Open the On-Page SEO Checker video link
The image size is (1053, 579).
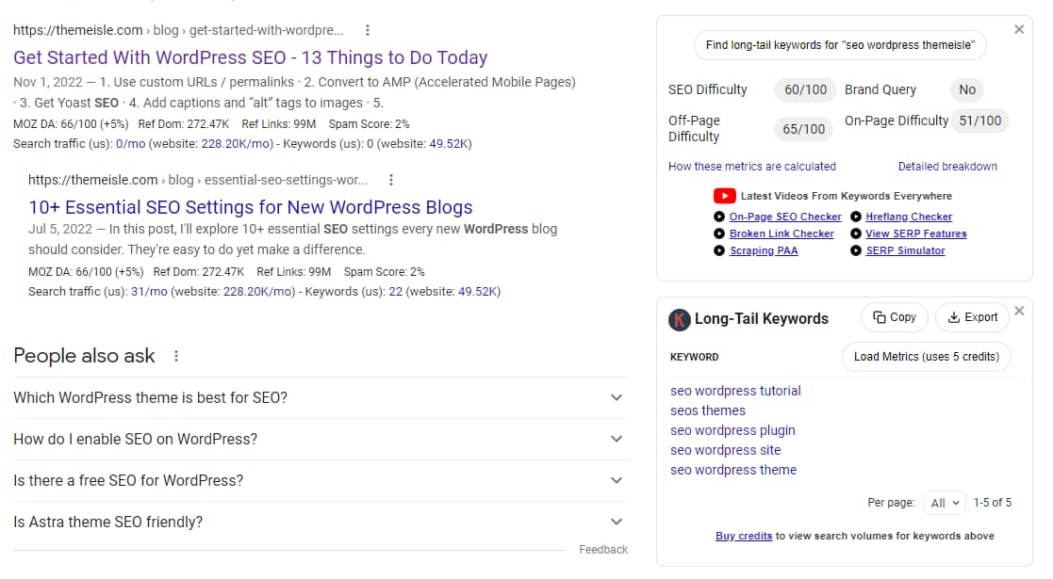click(x=785, y=217)
